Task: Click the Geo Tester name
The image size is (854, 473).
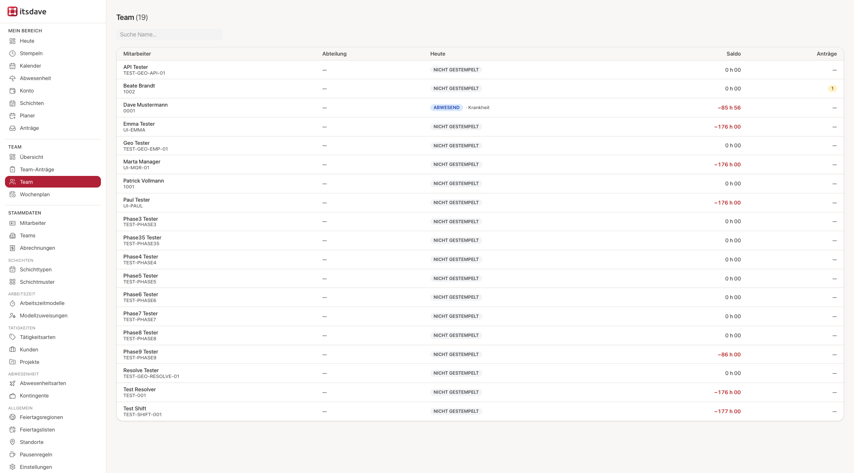Action: [136, 143]
